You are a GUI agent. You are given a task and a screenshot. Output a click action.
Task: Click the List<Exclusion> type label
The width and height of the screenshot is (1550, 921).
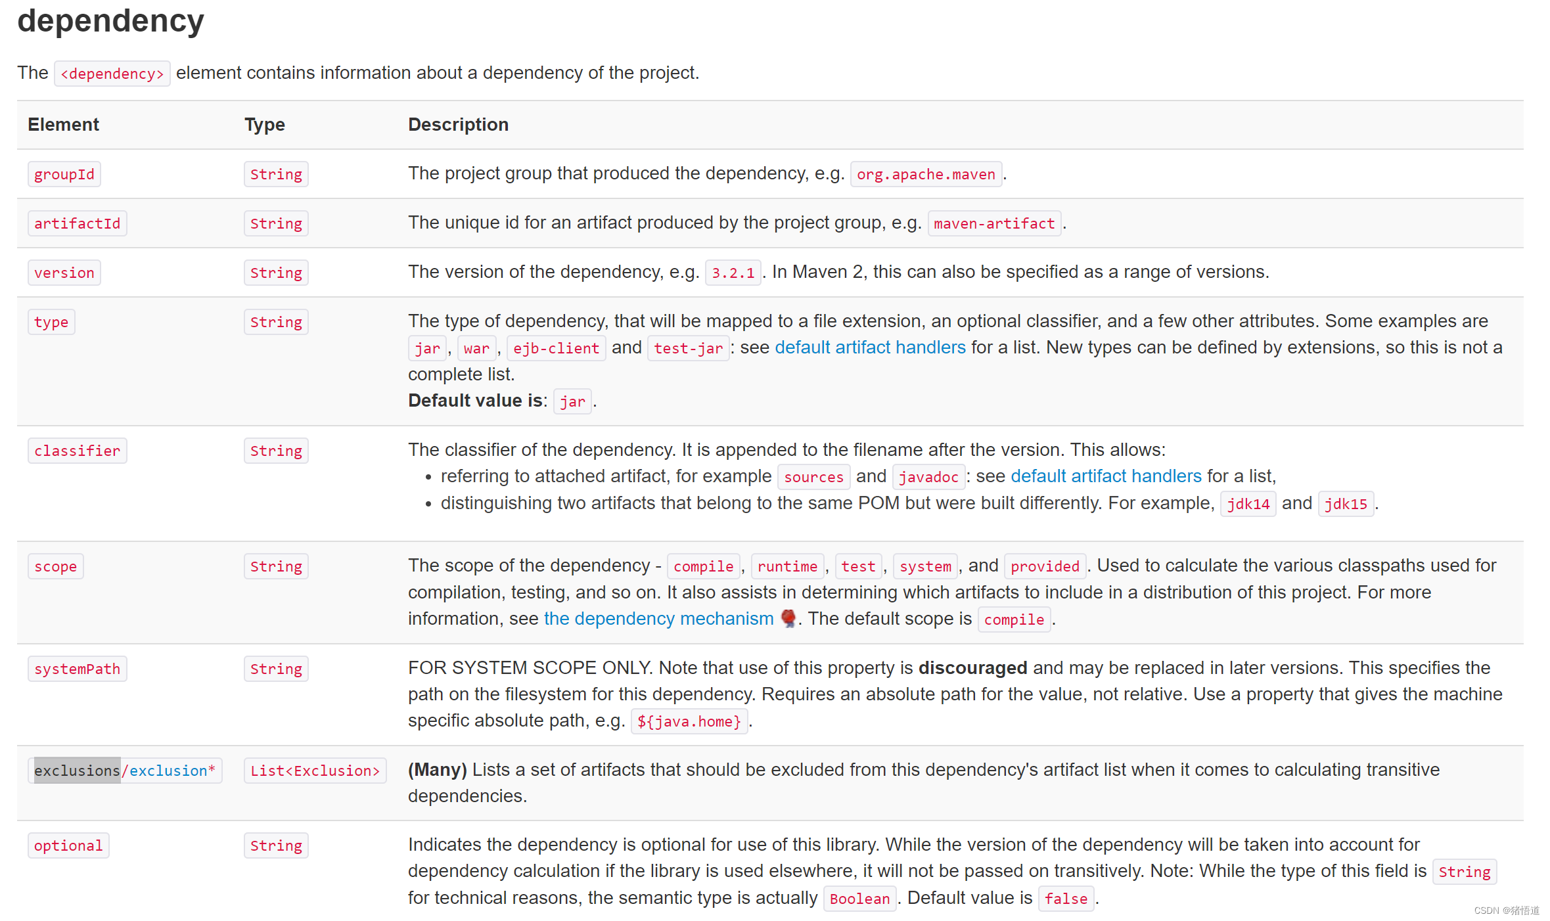point(315,771)
